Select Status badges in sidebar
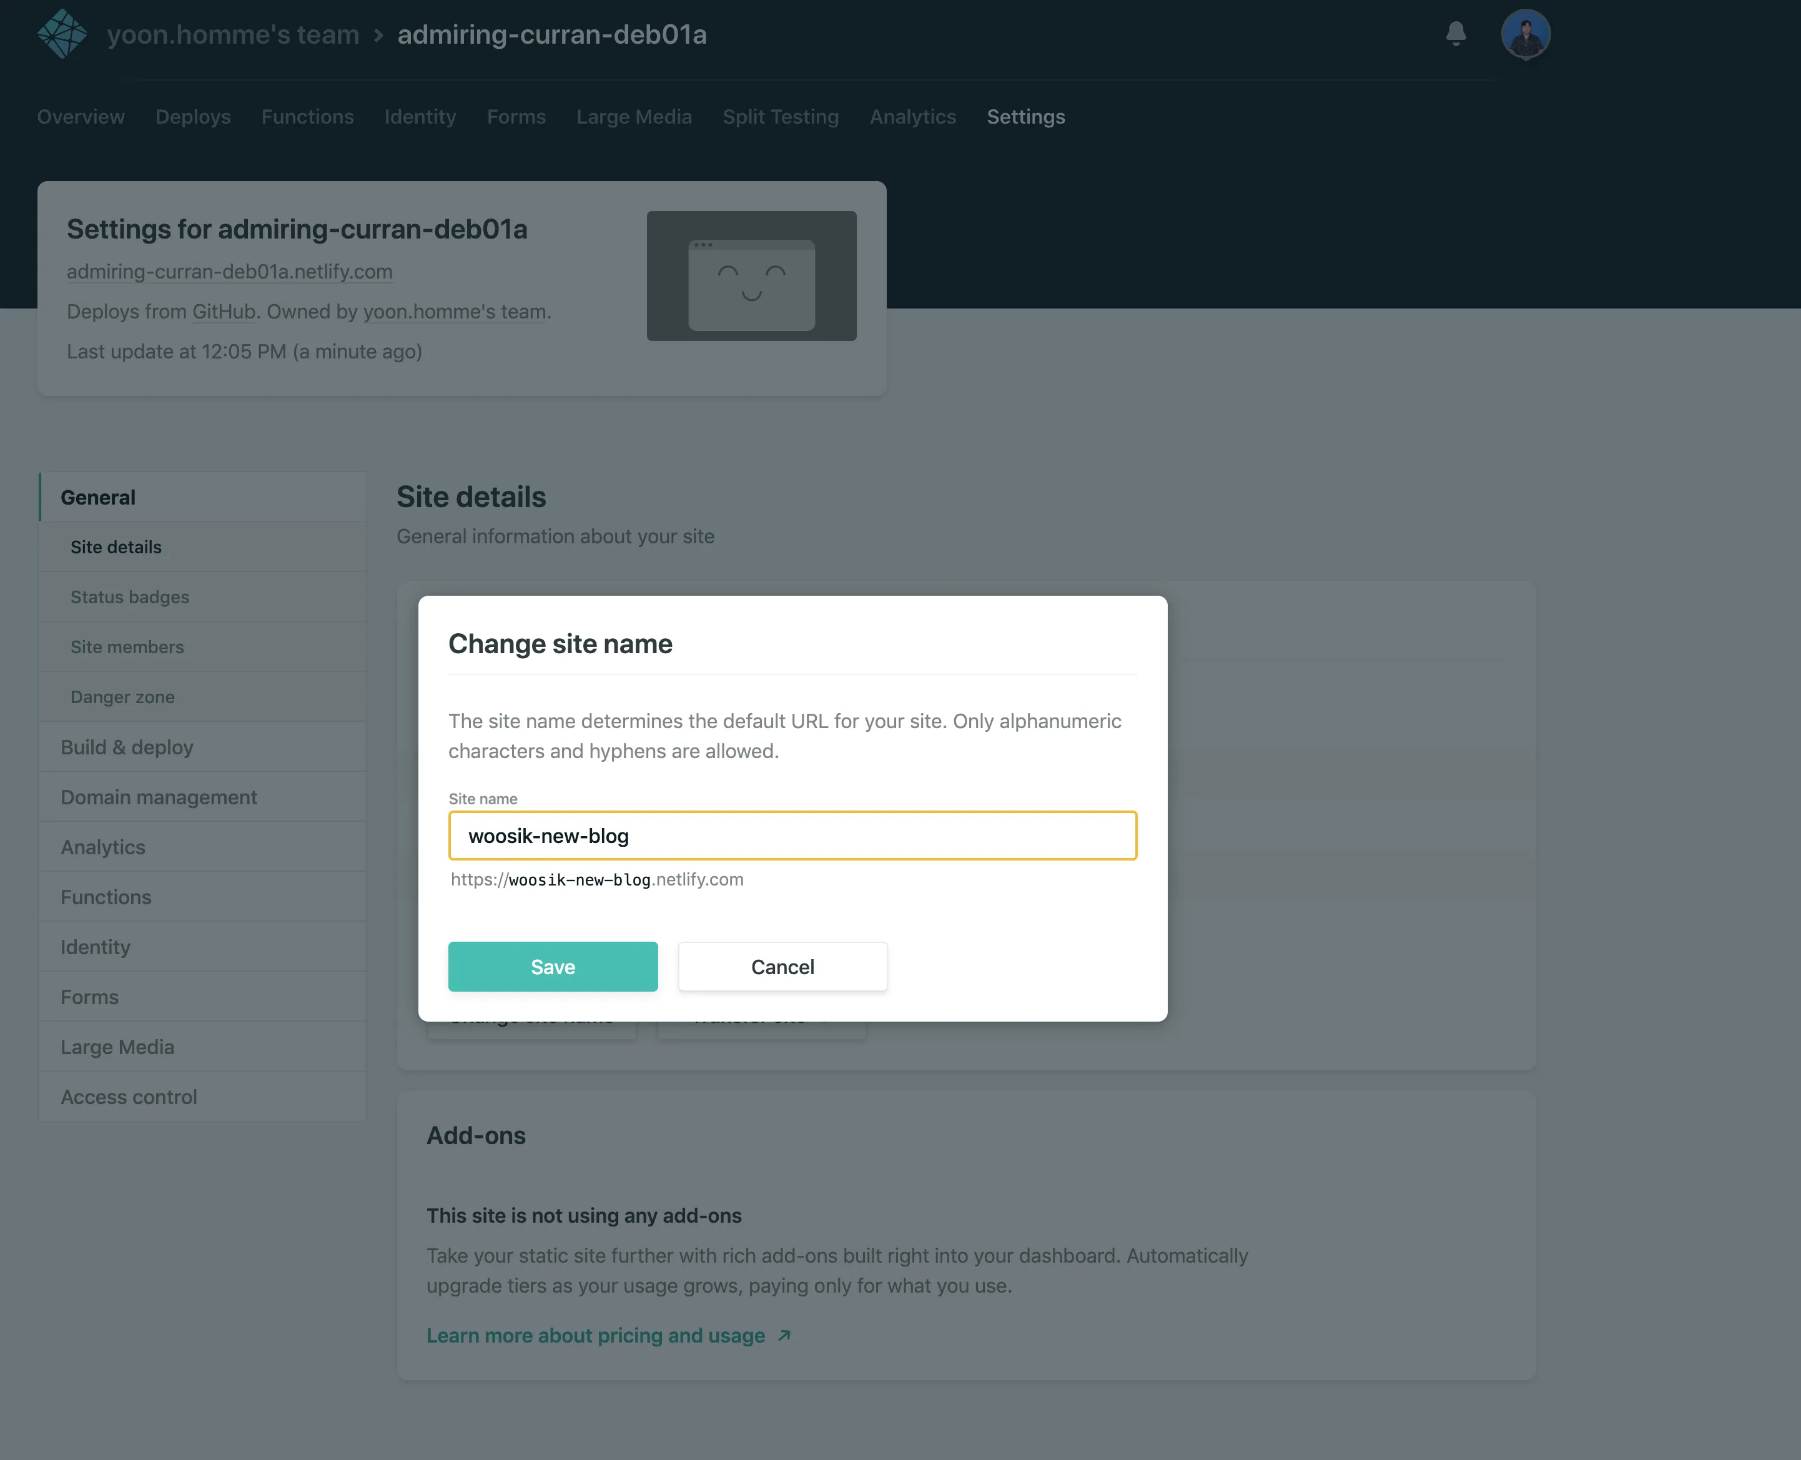Viewport: 1801px width, 1460px height. tap(129, 597)
